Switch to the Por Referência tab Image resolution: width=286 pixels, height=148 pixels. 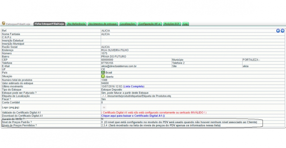click(76, 24)
